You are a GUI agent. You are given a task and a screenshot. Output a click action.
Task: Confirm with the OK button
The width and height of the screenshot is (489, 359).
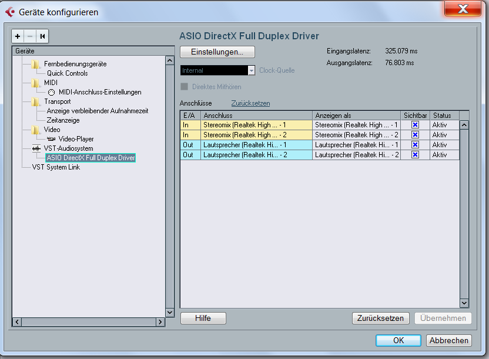(398, 340)
